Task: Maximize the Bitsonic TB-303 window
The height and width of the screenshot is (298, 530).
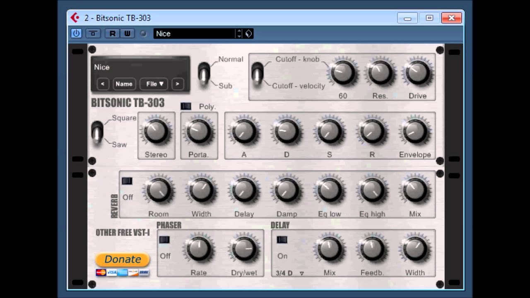Action: click(x=429, y=18)
